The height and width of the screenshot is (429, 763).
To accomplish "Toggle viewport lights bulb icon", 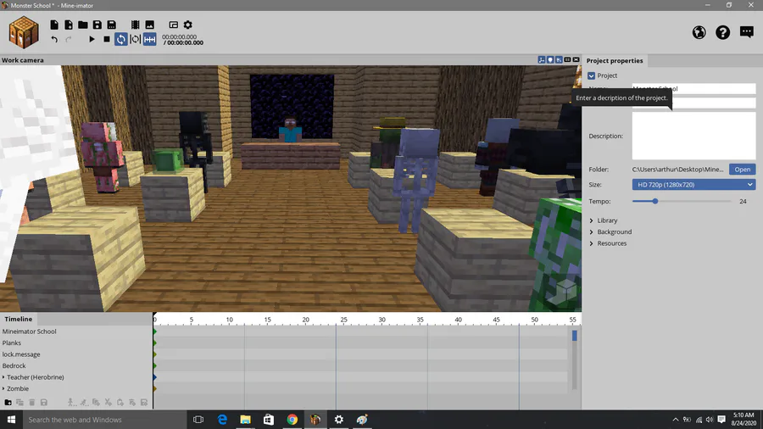I will point(550,59).
